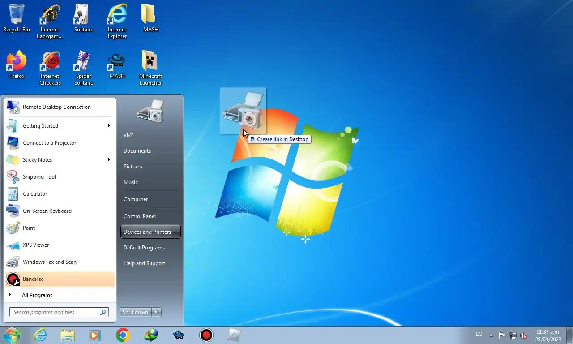Click the muted volume tray icon
The width and height of the screenshot is (573, 344).
524,335
